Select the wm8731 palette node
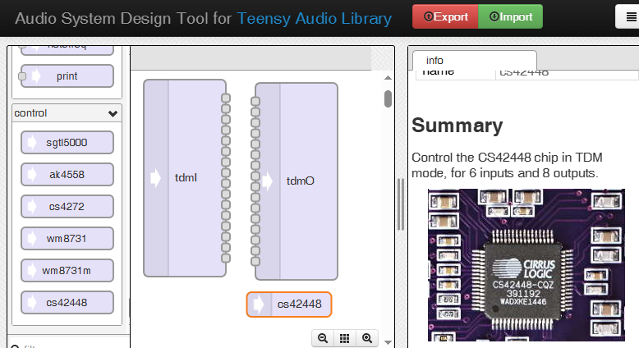This screenshot has width=639, height=348. tap(67, 239)
